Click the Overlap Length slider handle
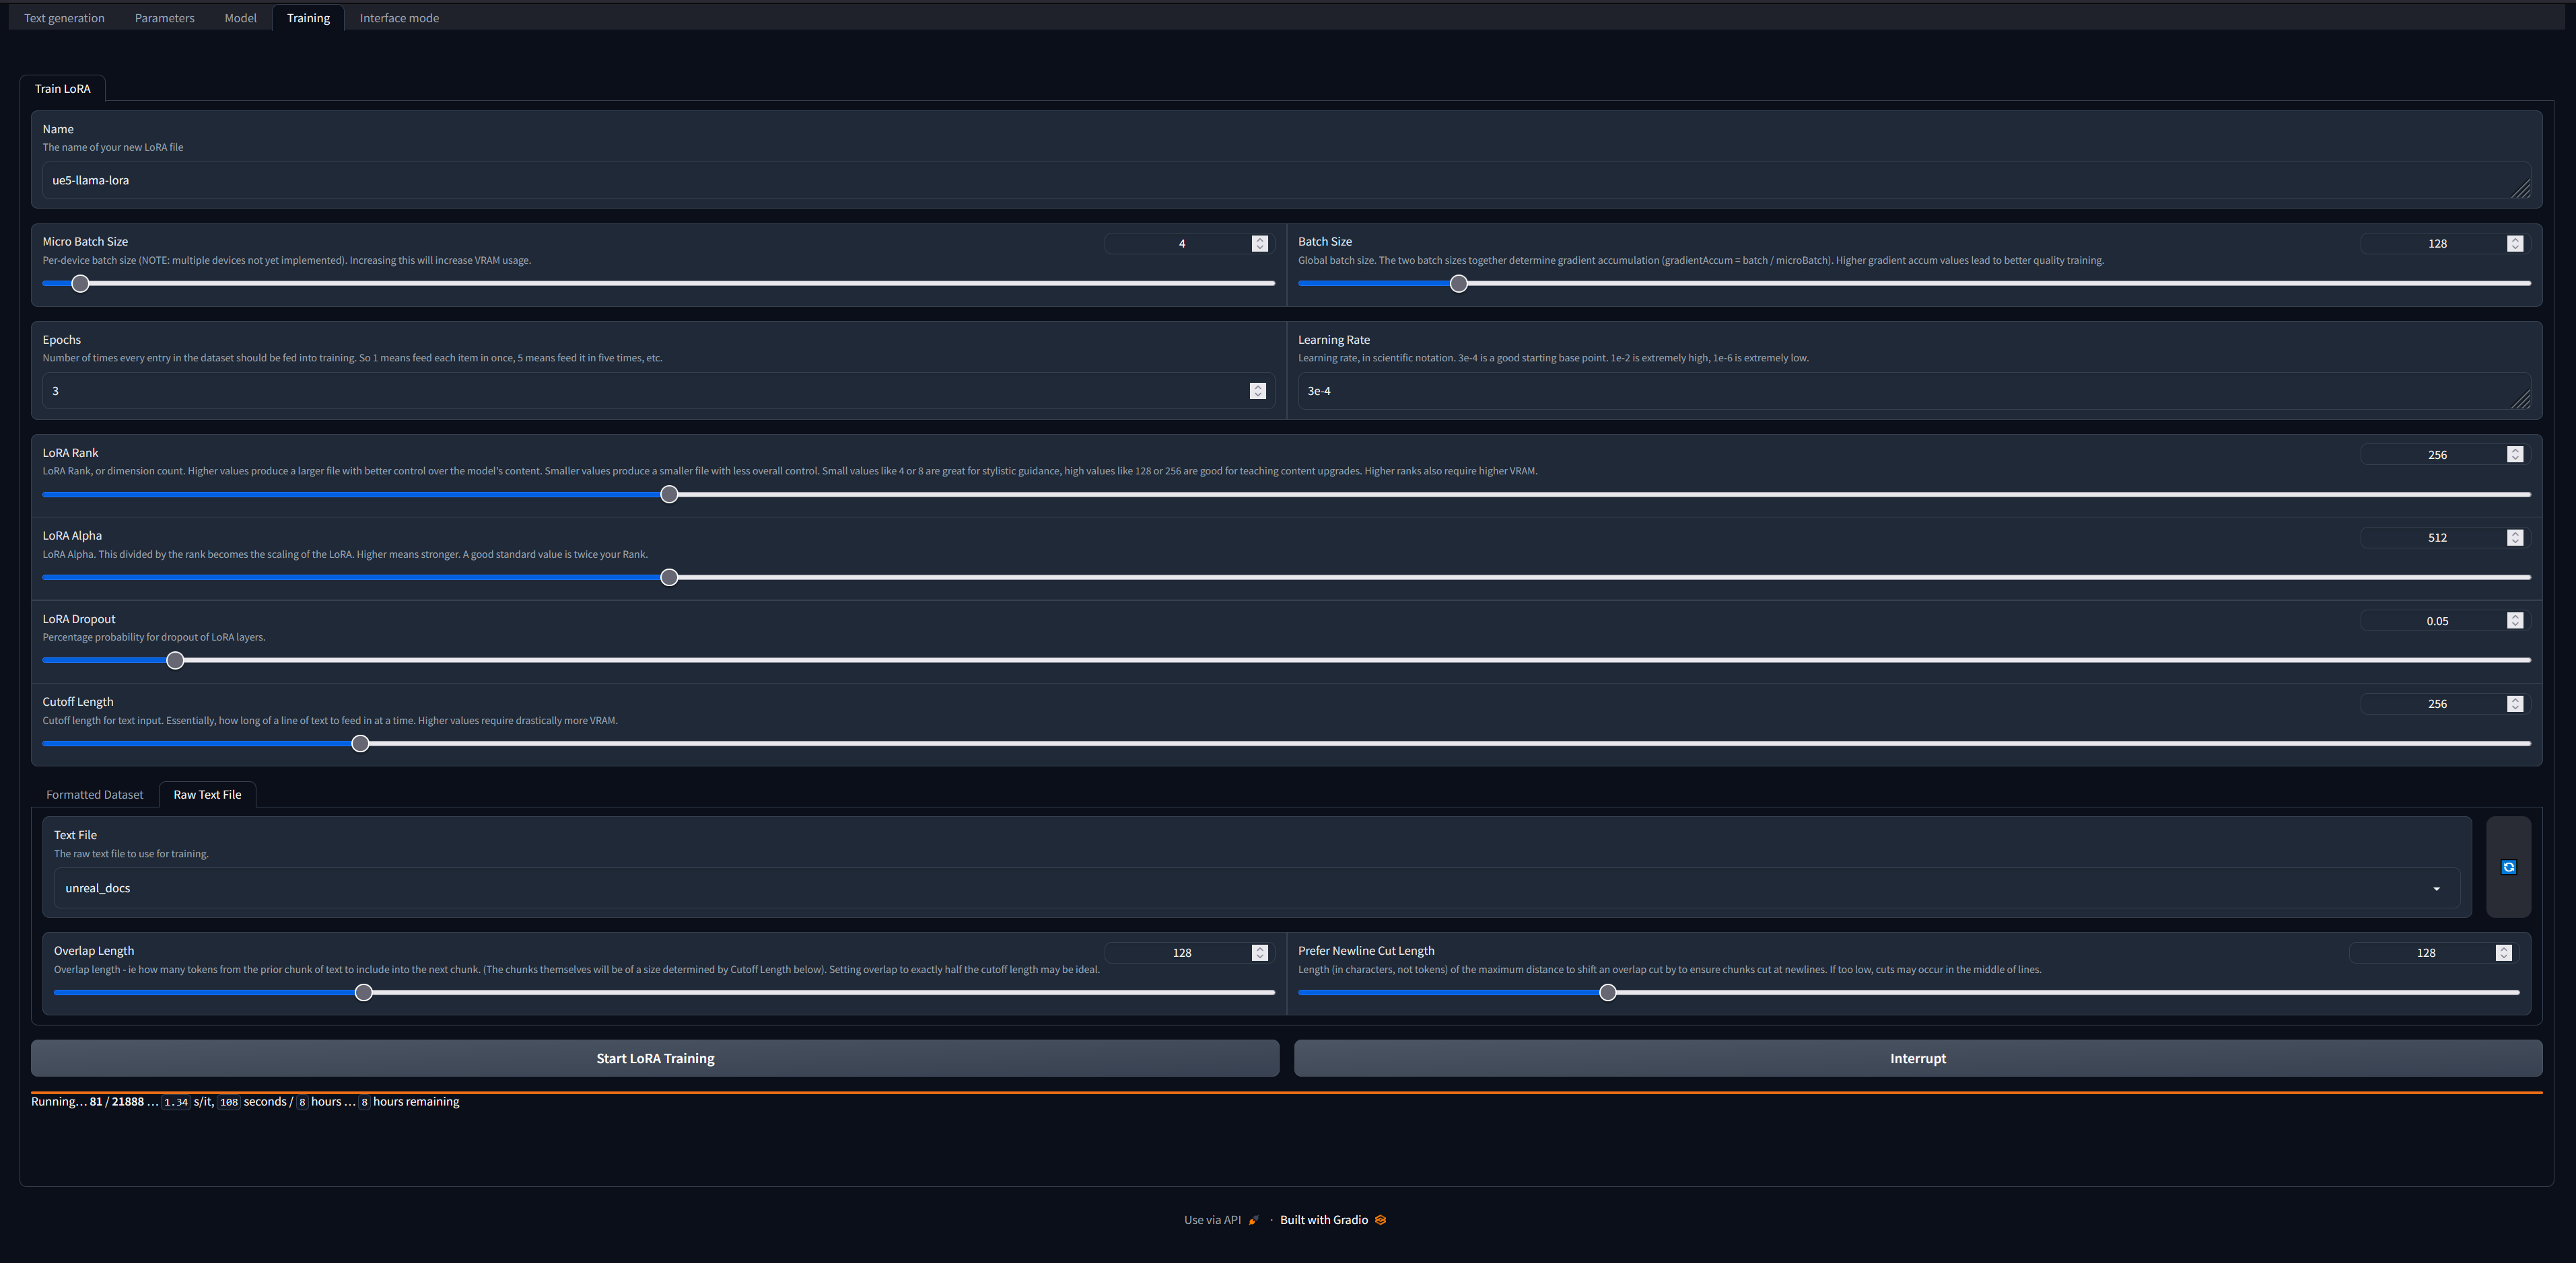 click(364, 992)
